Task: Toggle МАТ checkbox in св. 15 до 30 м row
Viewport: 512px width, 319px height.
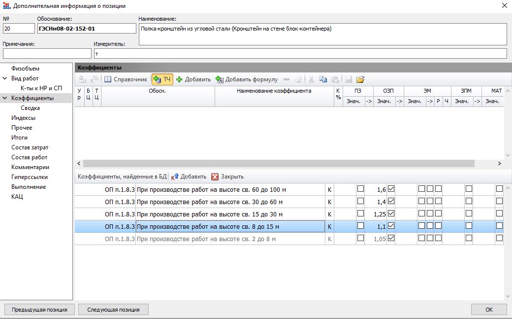Action: point(499,213)
